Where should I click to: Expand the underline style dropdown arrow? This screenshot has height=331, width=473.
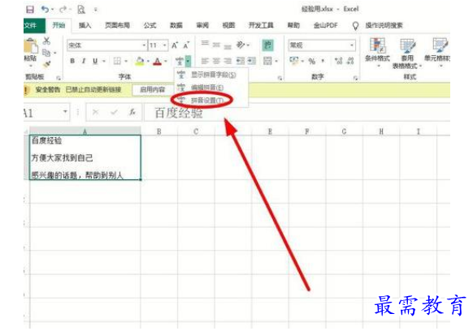[x=104, y=61]
